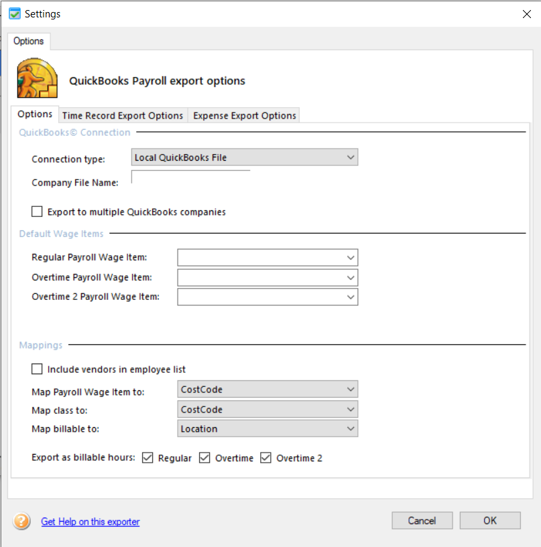
Task: Click the QuickBooks Payroll export options heading
Action: click(x=157, y=81)
